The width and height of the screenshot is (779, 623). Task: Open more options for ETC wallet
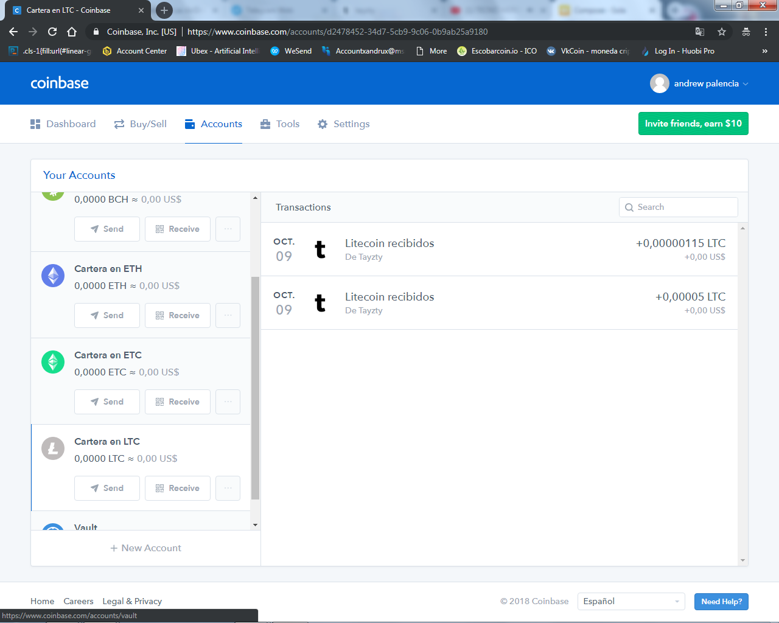pos(228,402)
